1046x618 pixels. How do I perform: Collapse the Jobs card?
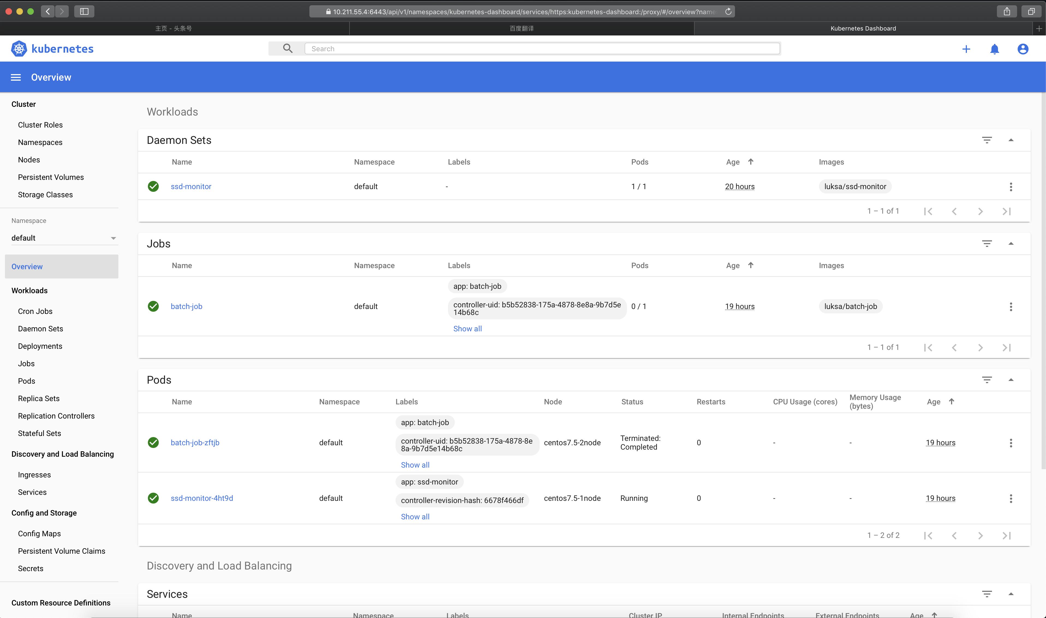[x=1011, y=244]
